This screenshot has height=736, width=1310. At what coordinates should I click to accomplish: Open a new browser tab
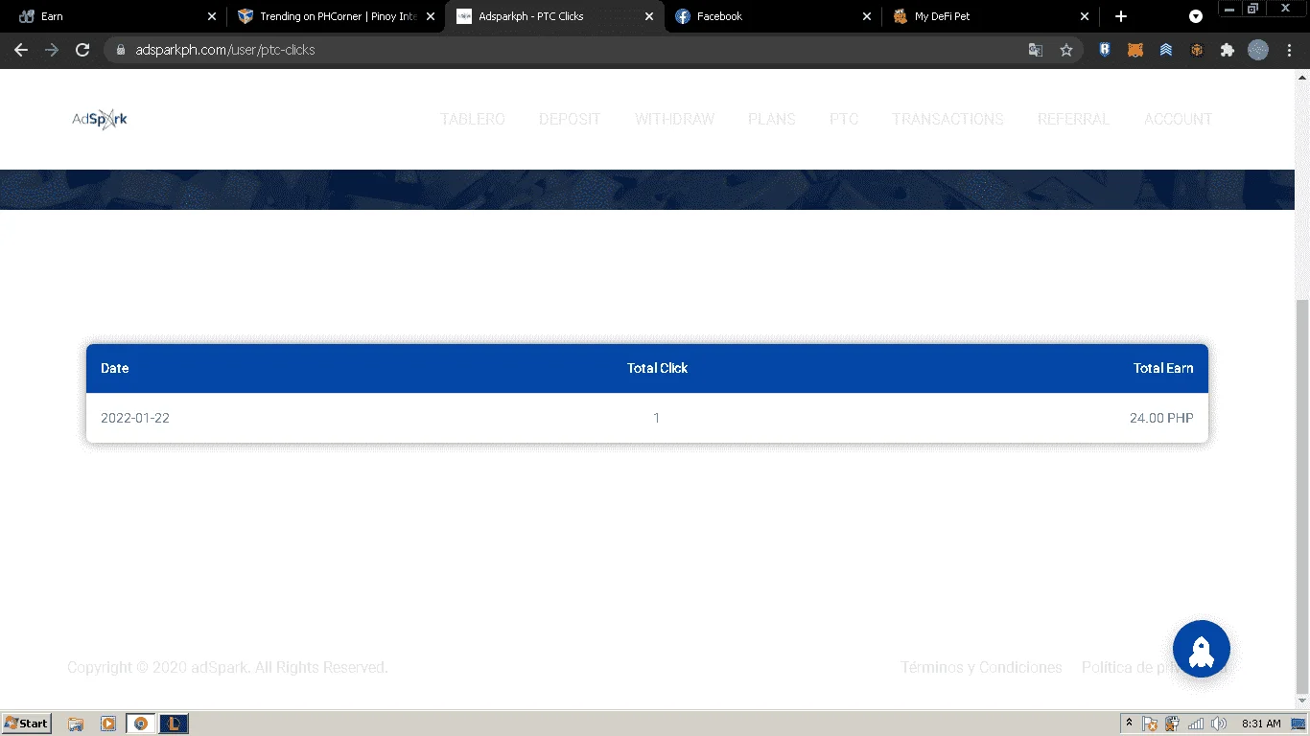pos(1121,16)
